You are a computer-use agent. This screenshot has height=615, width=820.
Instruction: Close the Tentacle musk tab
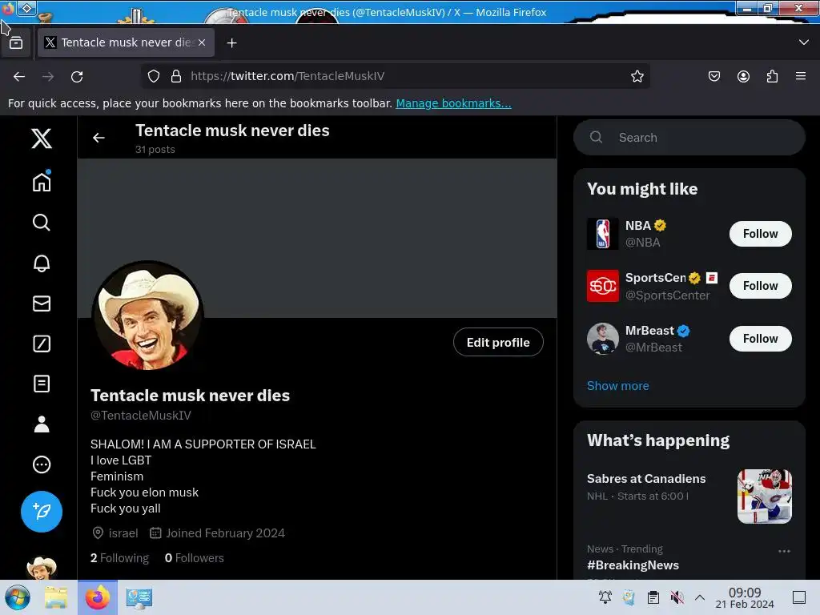202,42
